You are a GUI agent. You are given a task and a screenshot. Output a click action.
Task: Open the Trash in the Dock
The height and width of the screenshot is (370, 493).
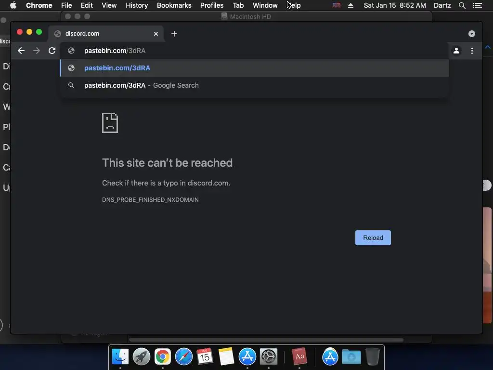(373, 357)
